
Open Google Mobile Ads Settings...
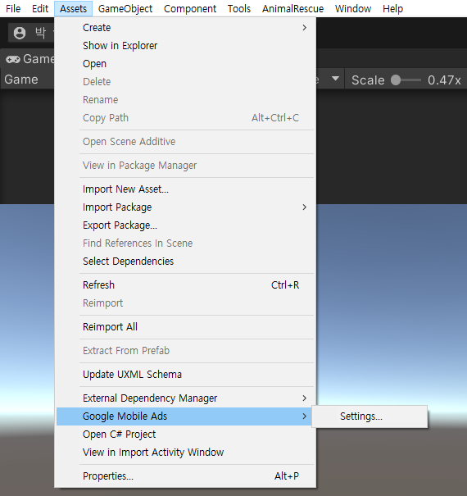pyautogui.click(x=370, y=416)
